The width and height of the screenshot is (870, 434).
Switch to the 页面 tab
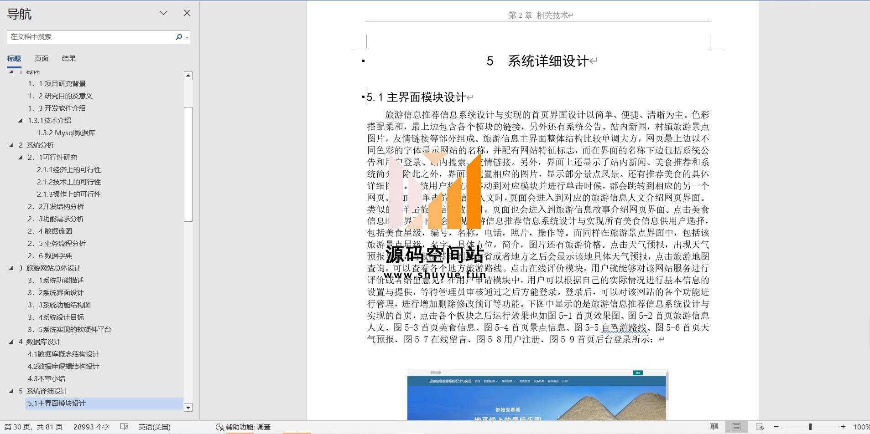pyautogui.click(x=41, y=58)
